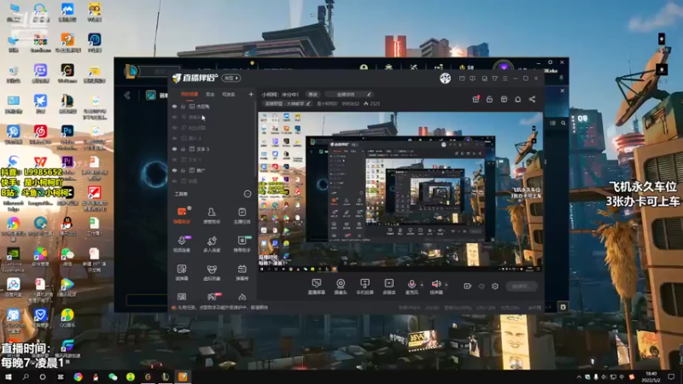Screen dimensions: 683x384
Task: Open the list view icon in the League client
Action: coord(552,123)
